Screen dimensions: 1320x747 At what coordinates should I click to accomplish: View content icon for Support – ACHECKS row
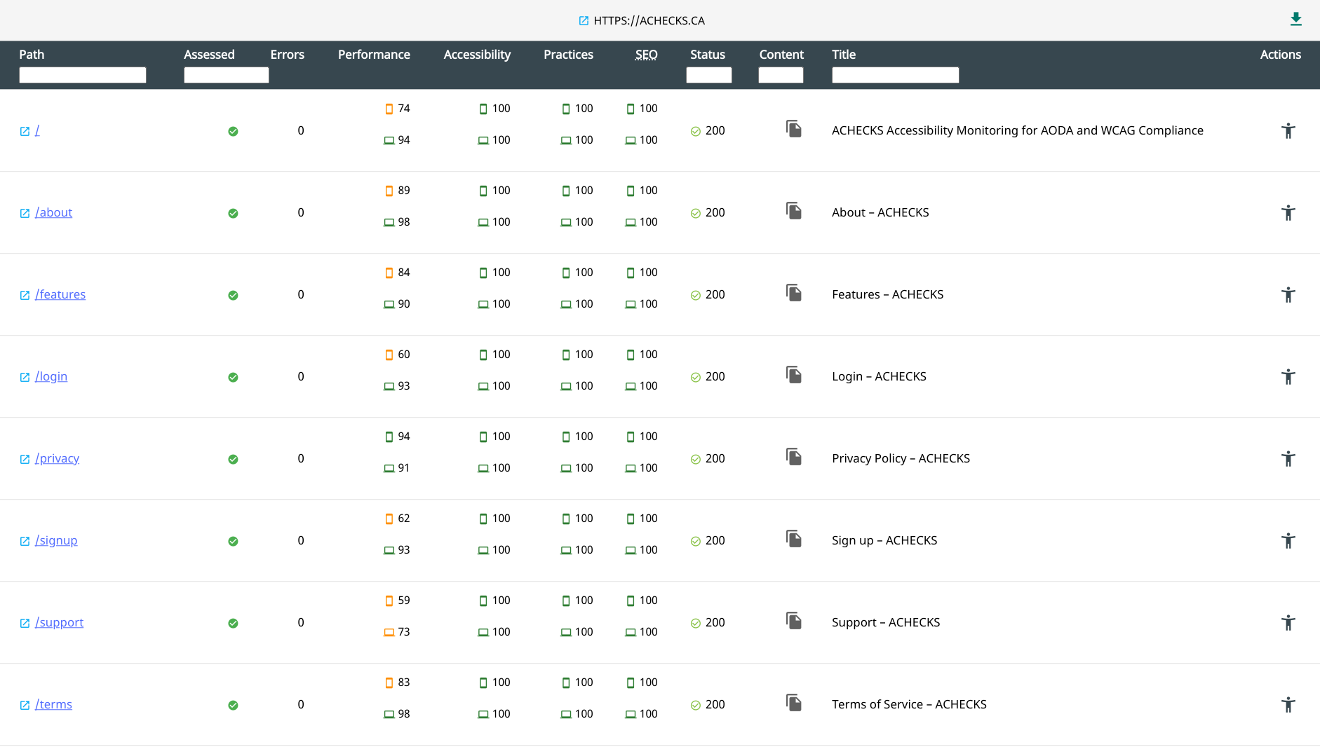[793, 621]
